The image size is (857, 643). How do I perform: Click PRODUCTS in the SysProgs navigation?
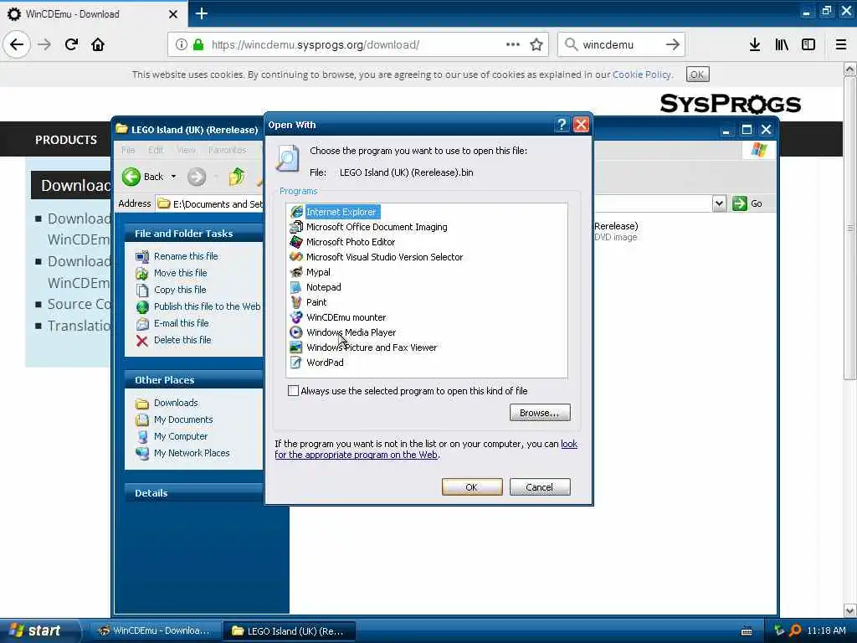coord(66,140)
